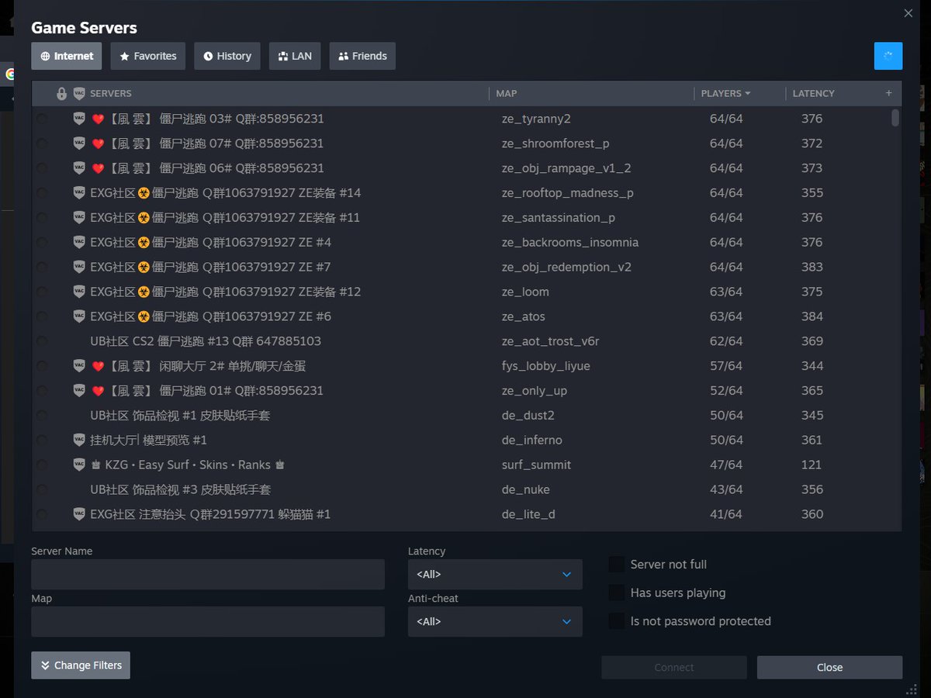
Task: Click player count 57/64
Action: pos(726,366)
